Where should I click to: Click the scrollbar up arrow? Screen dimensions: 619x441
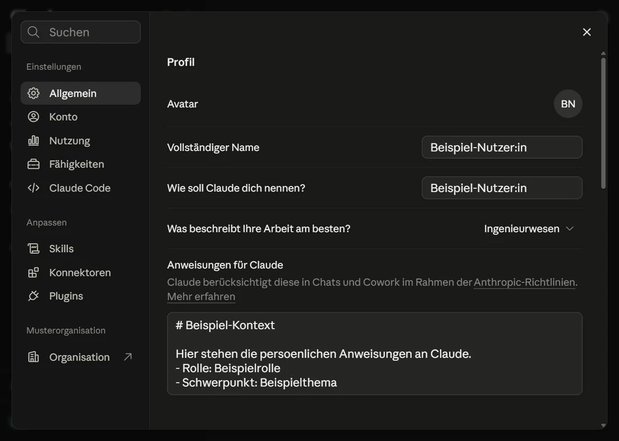click(603, 53)
